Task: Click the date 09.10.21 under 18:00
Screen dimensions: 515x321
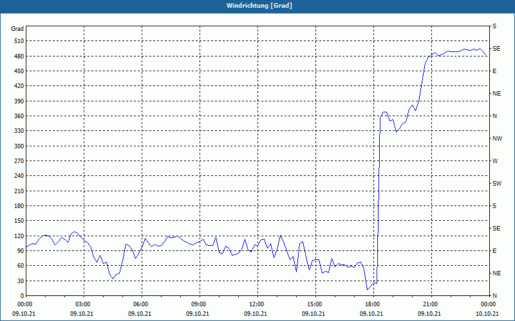Action: (371, 313)
